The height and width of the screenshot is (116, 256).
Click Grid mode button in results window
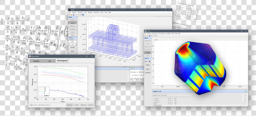(x=148, y=44)
